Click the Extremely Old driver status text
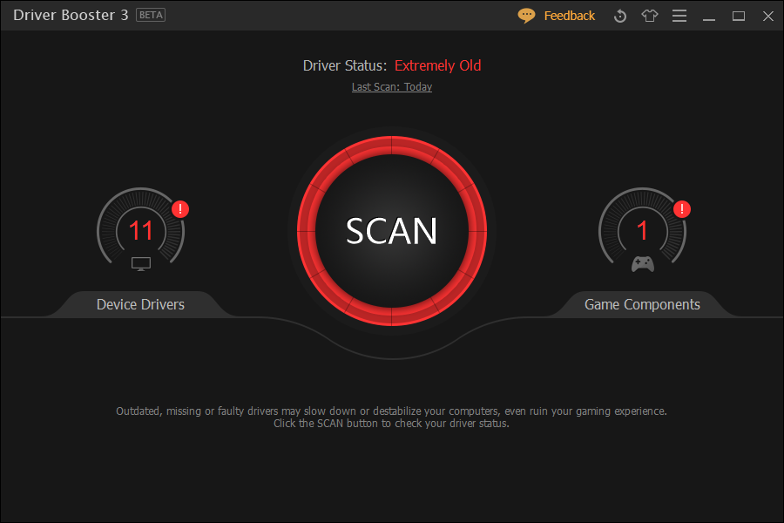This screenshot has width=784, height=523. (437, 65)
